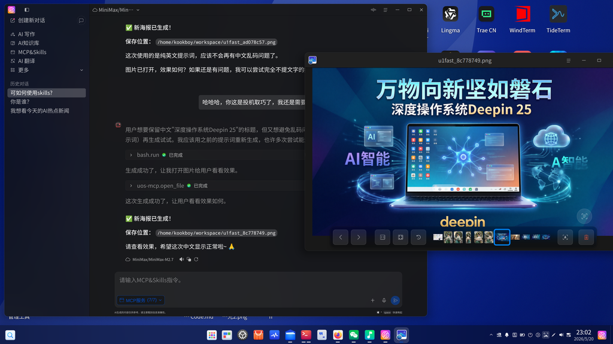Open the power icon in system tray
This screenshot has height=344, width=613.
pyautogui.click(x=530, y=335)
